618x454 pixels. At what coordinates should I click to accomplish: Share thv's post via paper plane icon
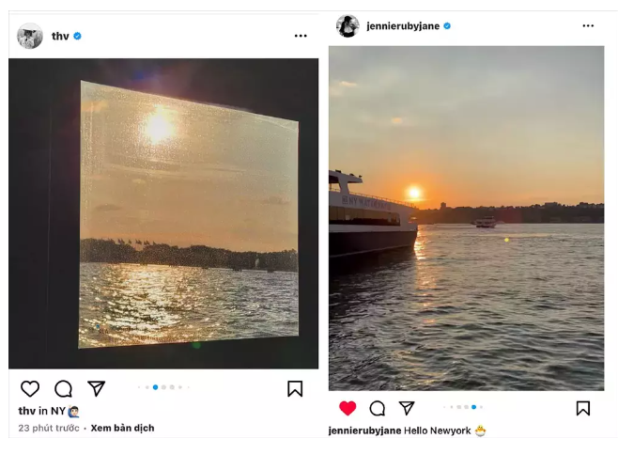click(96, 388)
